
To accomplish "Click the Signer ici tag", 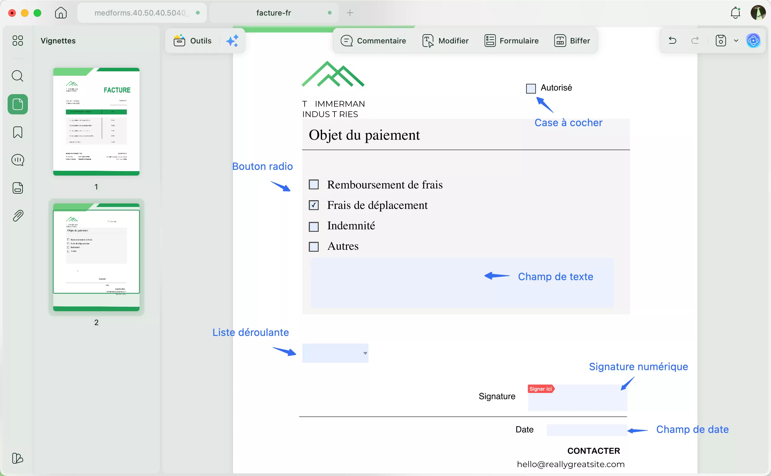I will 541,389.
